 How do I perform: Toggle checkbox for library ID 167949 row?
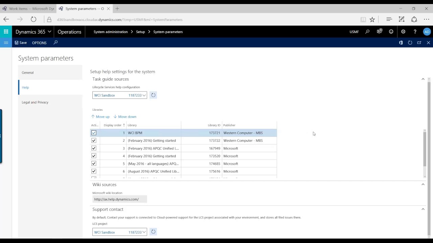[94, 148]
